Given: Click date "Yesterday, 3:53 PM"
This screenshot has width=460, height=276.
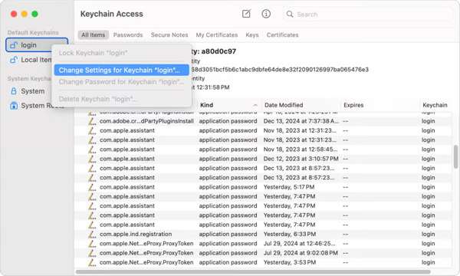Looking at the screenshot, I should [x=290, y=262].
